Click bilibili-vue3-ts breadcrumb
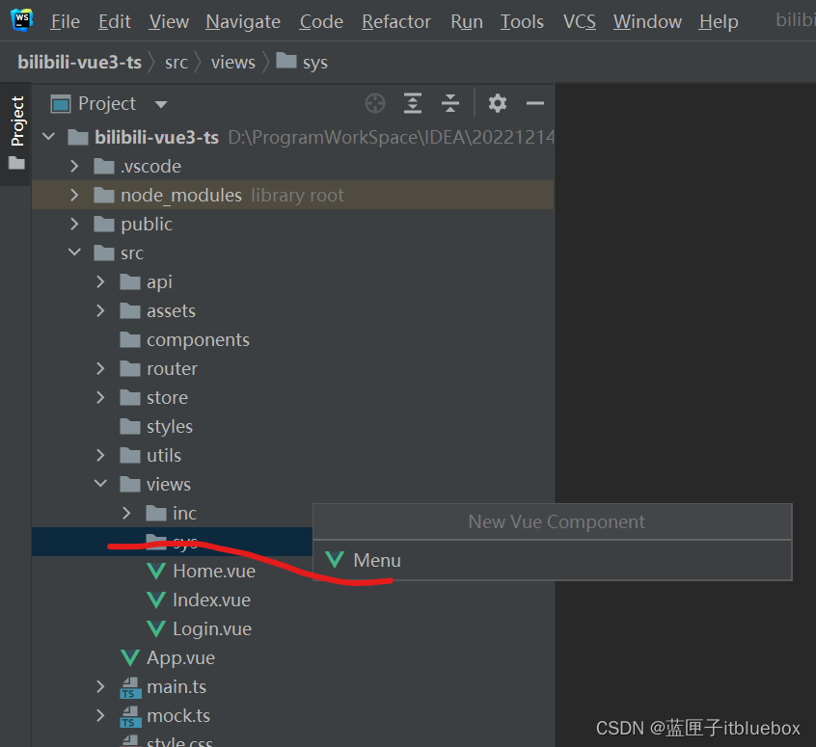The height and width of the screenshot is (747, 816). tap(80, 63)
